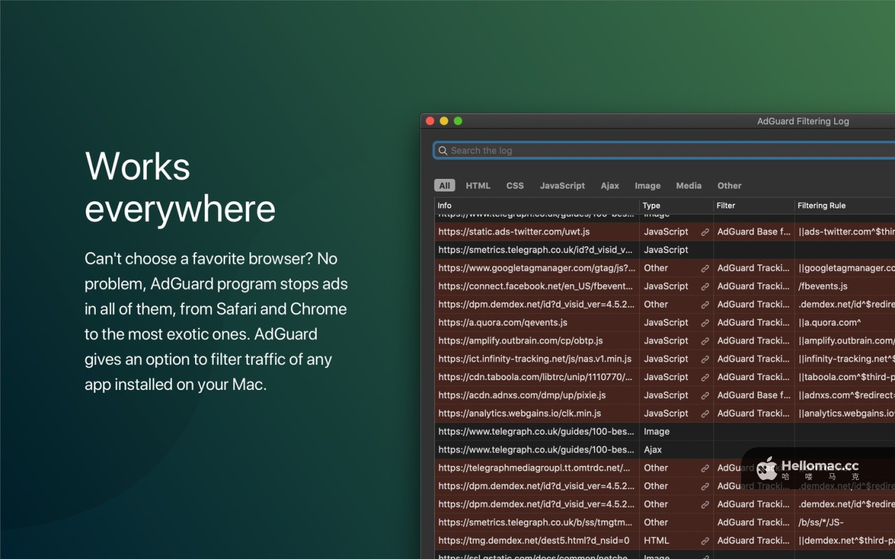895x559 pixels.
Task: Click the magnifier icon in the search bar
Action: (x=443, y=151)
